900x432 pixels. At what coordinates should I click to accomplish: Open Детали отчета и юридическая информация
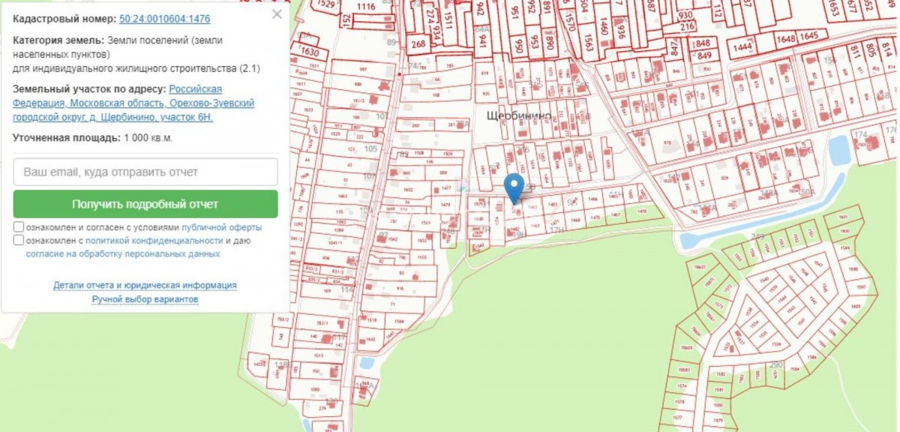pyautogui.click(x=145, y=285)
